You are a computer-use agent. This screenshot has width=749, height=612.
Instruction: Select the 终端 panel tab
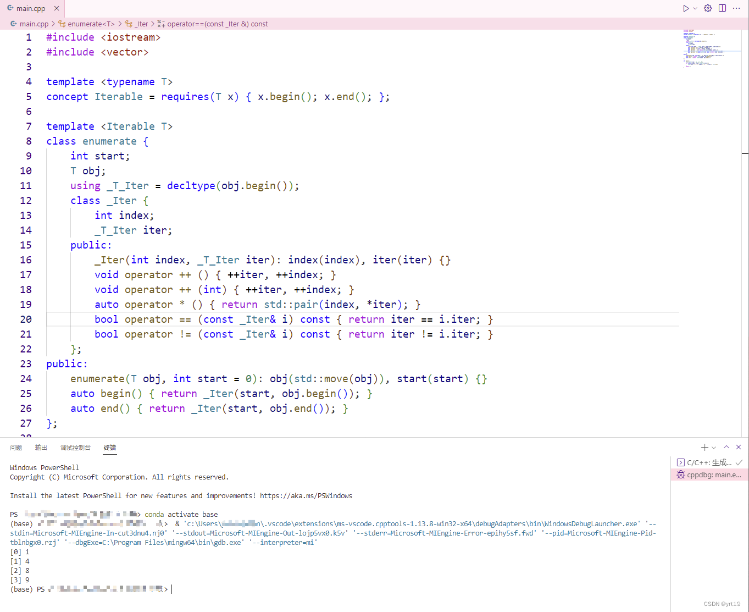coord(110,448)
